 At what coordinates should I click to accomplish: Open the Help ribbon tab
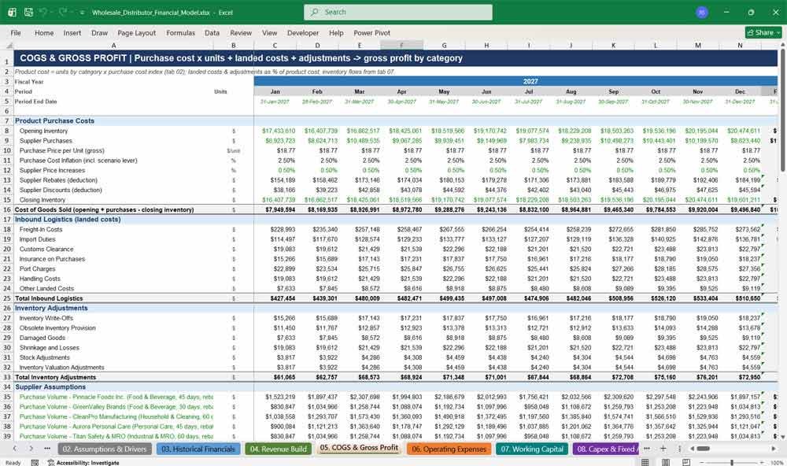pyautogui.click(x=336, y=32)
